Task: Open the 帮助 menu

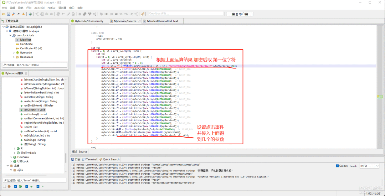Action: pyautogui.click(x=80, y=8)
